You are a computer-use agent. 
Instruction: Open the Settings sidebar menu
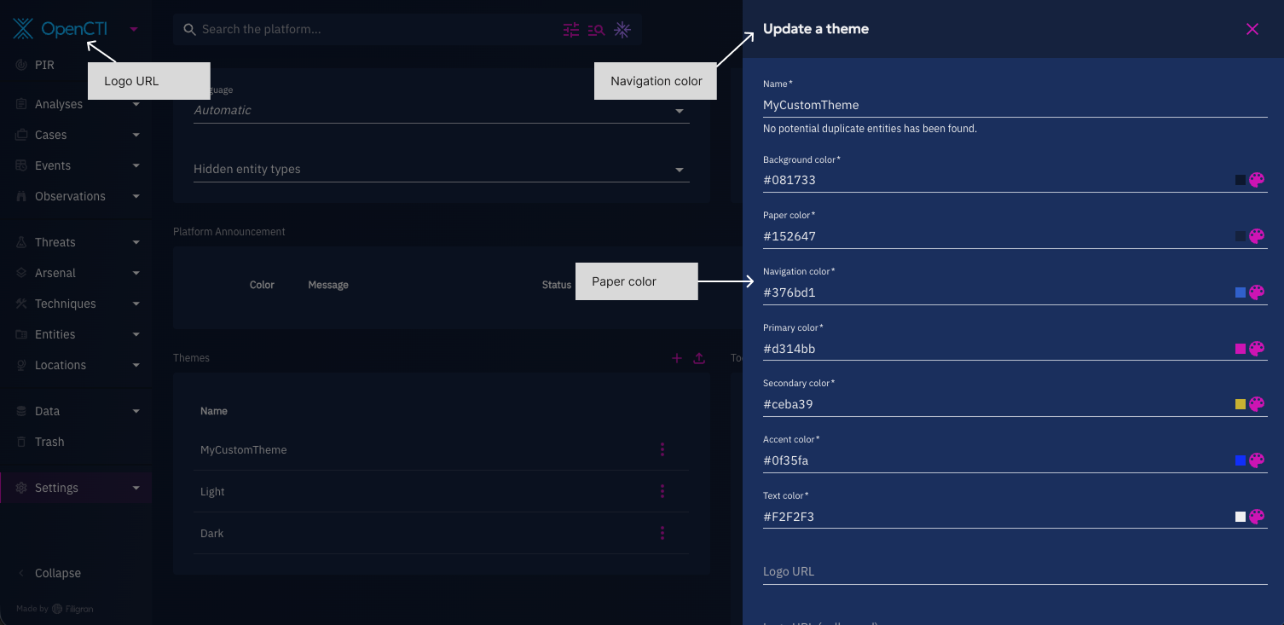[x=56, y=488]
